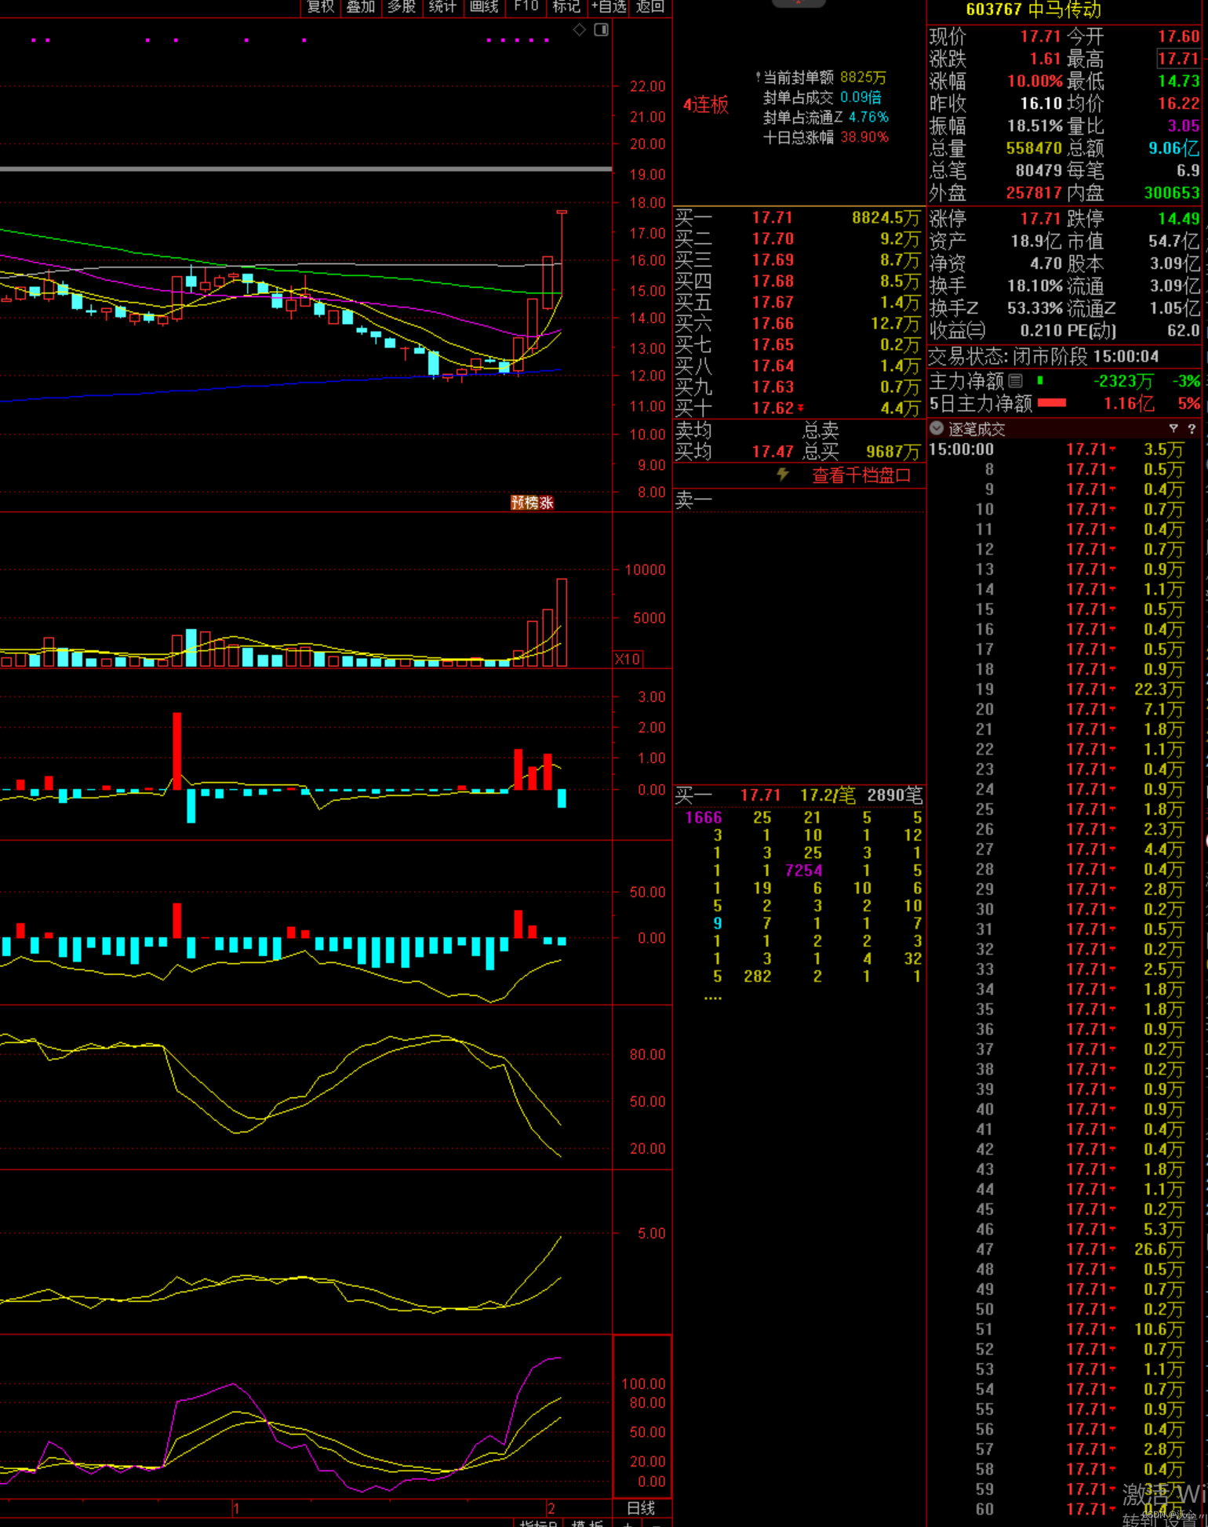Screen dimensions: 1208x1527
Task: Click the timeline marker labeled 2
Action: coord(551,1508)
